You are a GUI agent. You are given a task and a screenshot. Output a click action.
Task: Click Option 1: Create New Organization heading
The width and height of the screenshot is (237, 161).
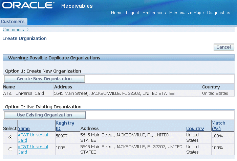click(x=43, y=71)
